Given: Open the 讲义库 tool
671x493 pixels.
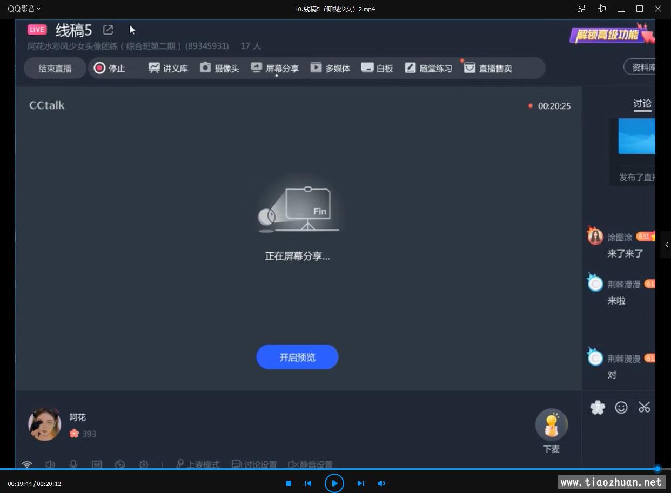Looking at the screenshot, I should click(x=169, y=69).
